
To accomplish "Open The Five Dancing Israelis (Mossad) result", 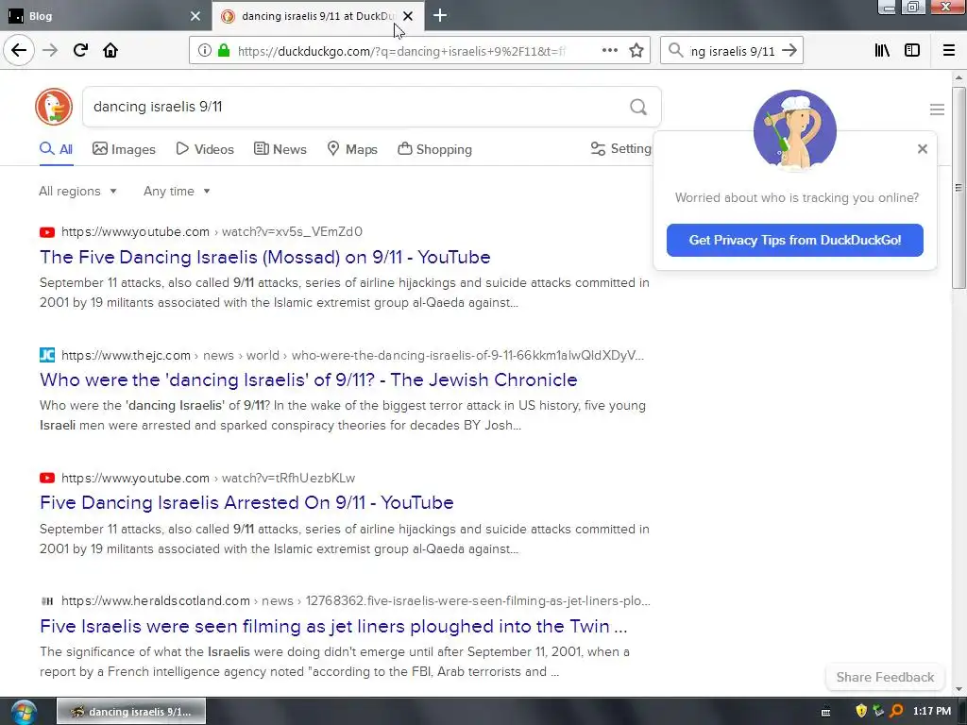I will (265, 257).
